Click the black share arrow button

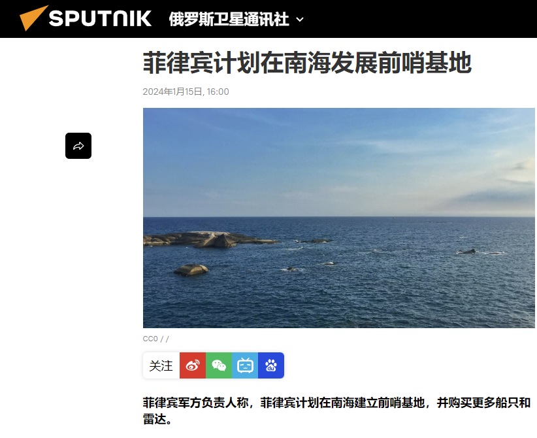click(78, 146)
